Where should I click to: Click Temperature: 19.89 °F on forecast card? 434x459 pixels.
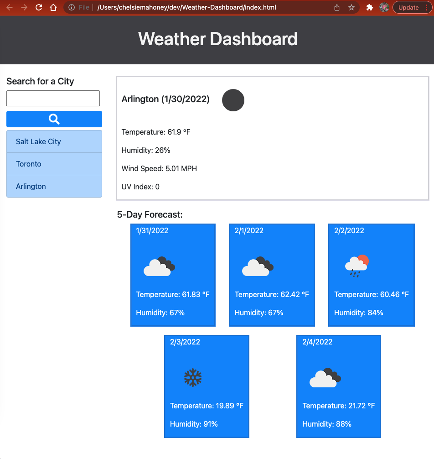[207, 406]
